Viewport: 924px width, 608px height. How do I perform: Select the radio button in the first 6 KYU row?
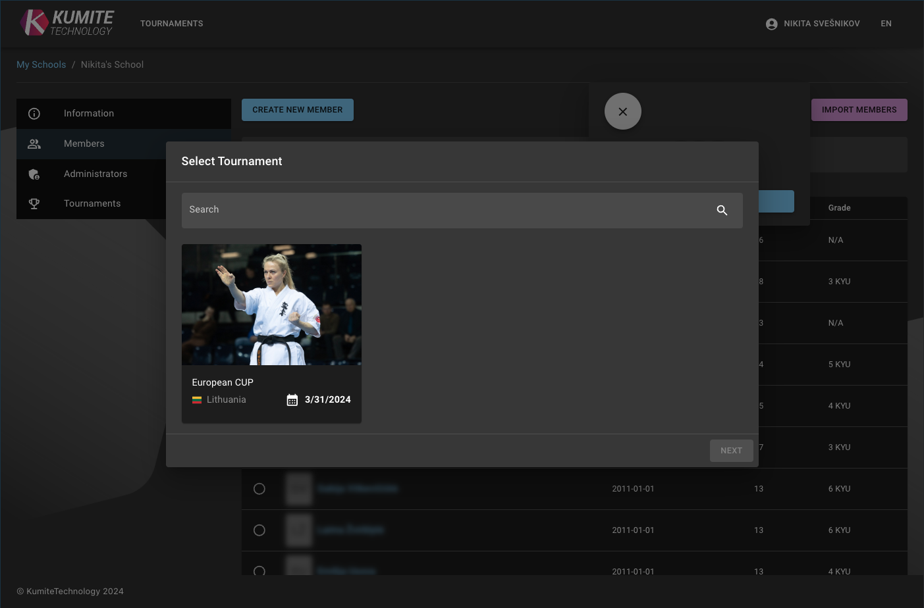click(x=259, y=489)
